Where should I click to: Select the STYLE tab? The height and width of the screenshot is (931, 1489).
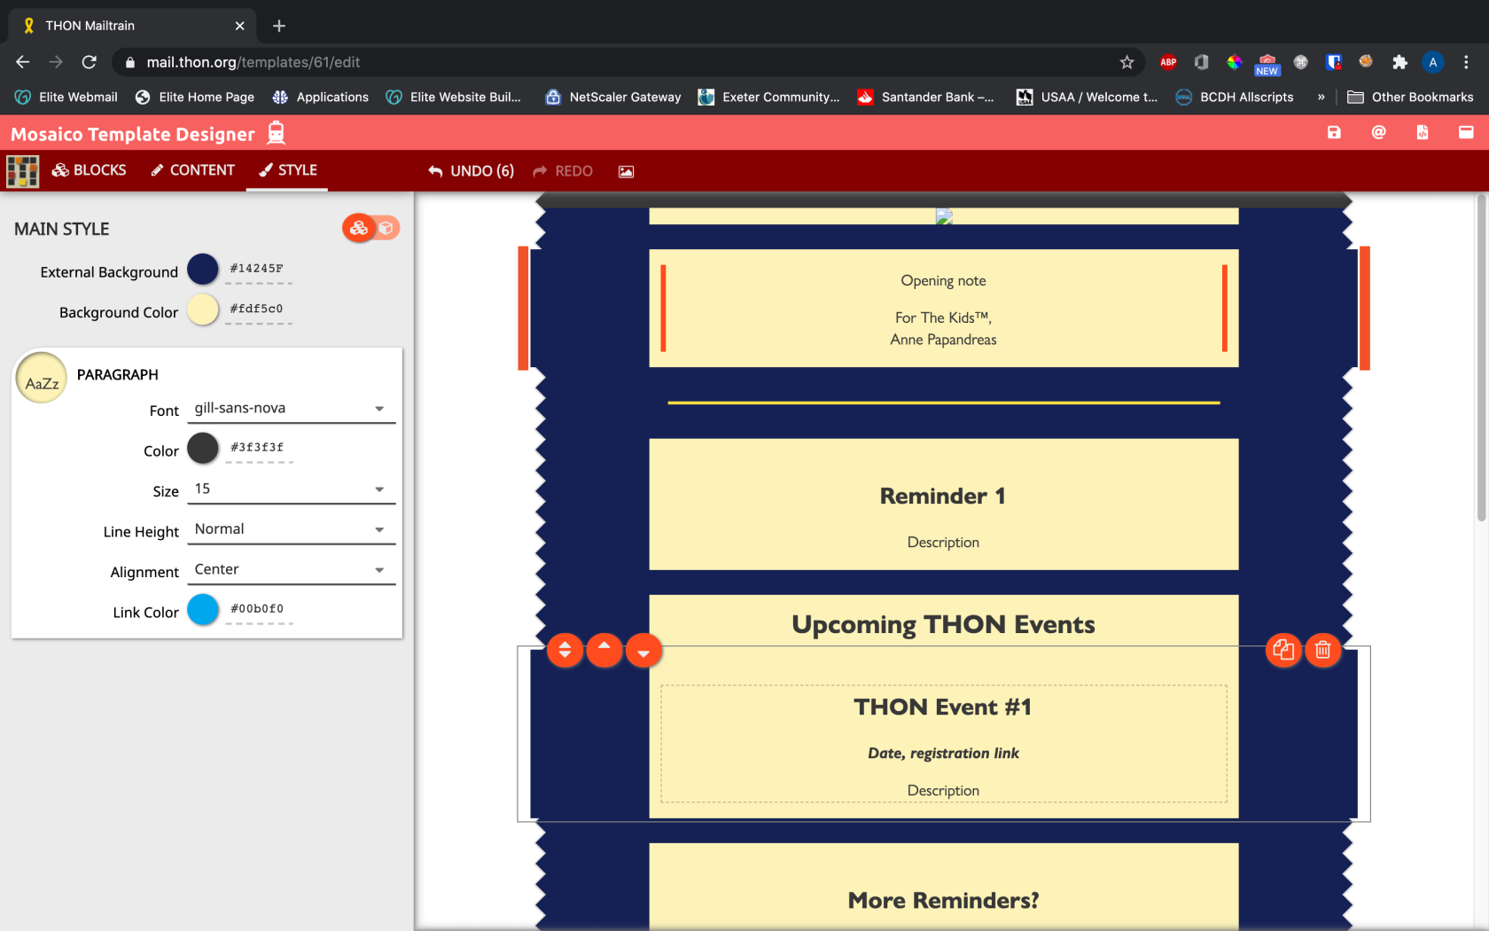(x=287, y=170)
